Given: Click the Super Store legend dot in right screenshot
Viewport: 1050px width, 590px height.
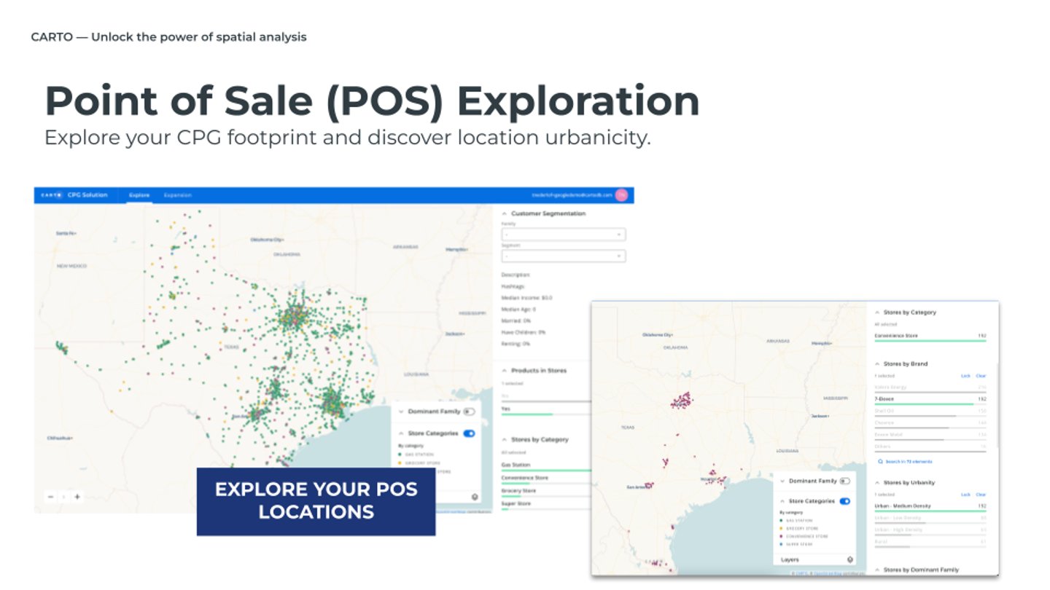Looking at the screenshot, I should click(x=782, y=544).
